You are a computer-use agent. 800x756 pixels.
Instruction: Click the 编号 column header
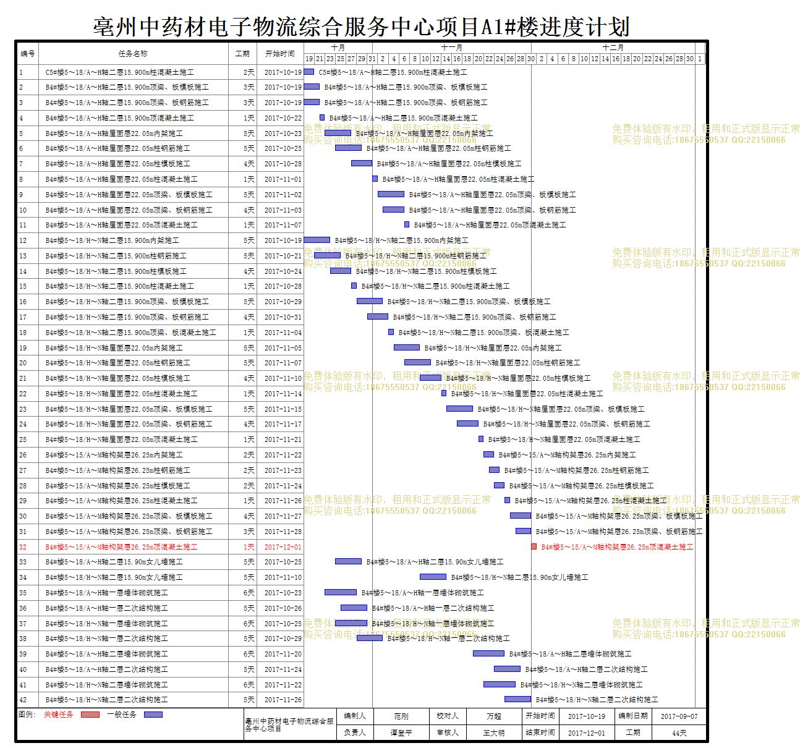(x=28, y=54)
